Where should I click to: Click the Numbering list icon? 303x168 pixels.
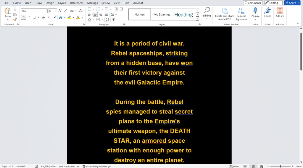click(98, 9)
